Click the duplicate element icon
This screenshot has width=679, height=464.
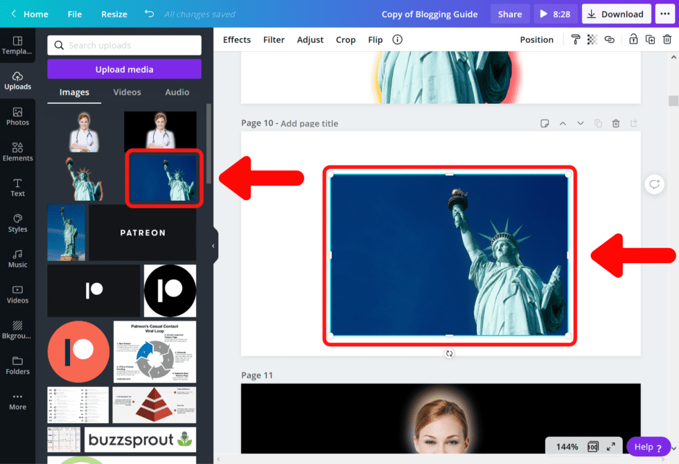pos(650,39)
